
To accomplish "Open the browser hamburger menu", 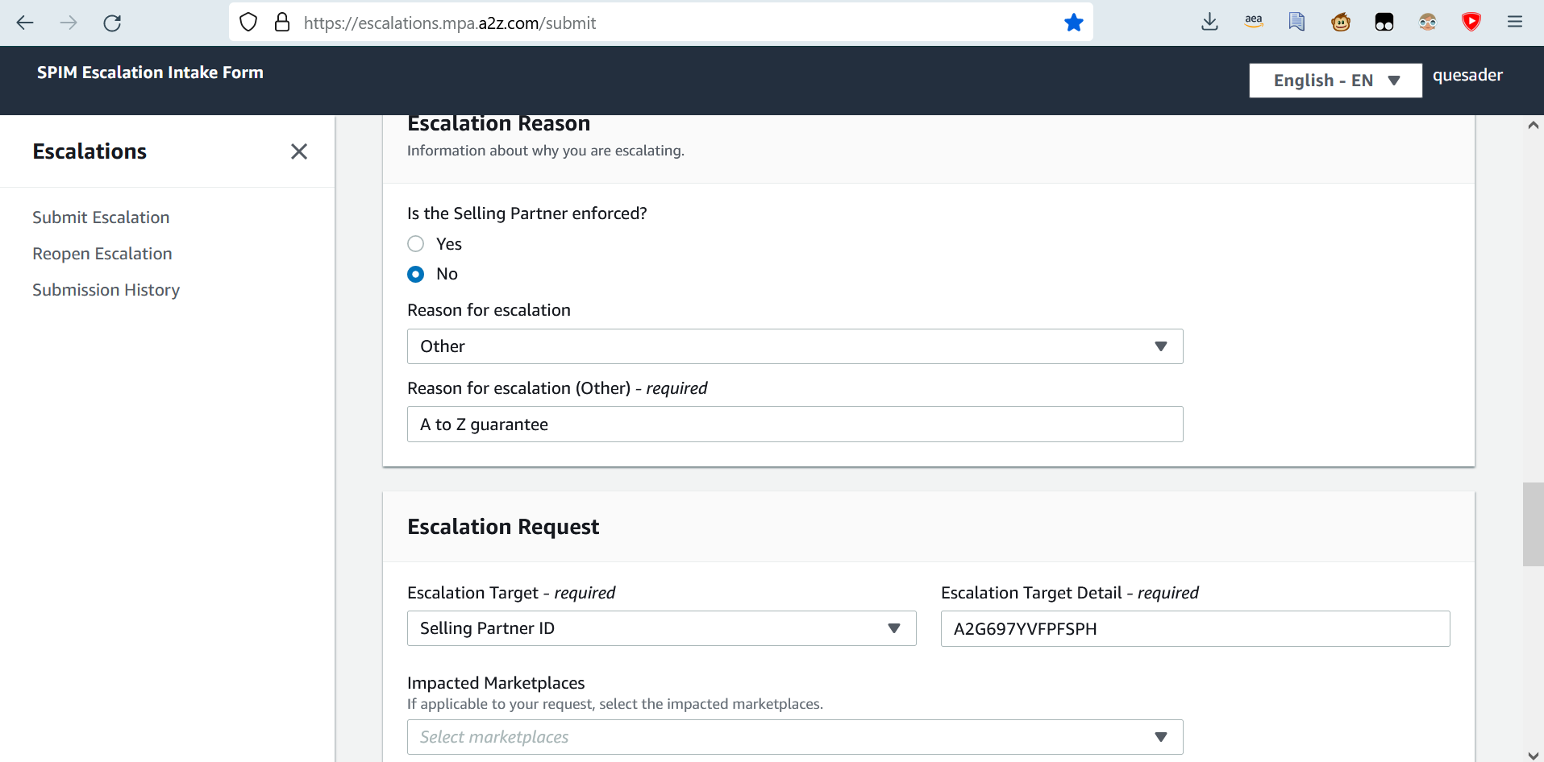I will point(1514,23).
